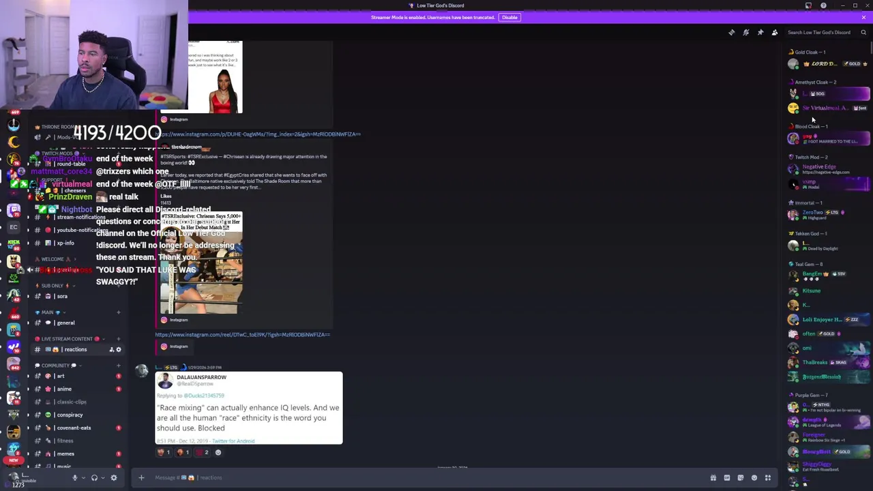Open the GIF picker icon

[x=726, y=477]
